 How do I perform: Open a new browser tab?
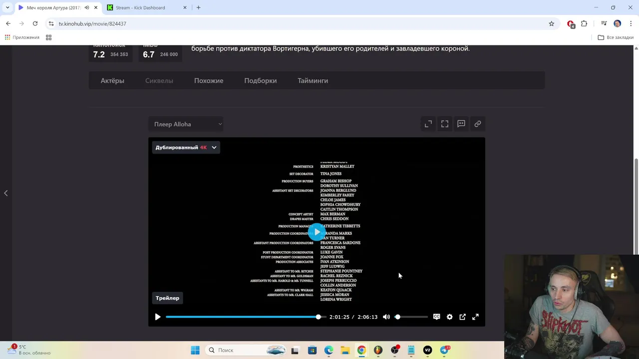[198, 7]
